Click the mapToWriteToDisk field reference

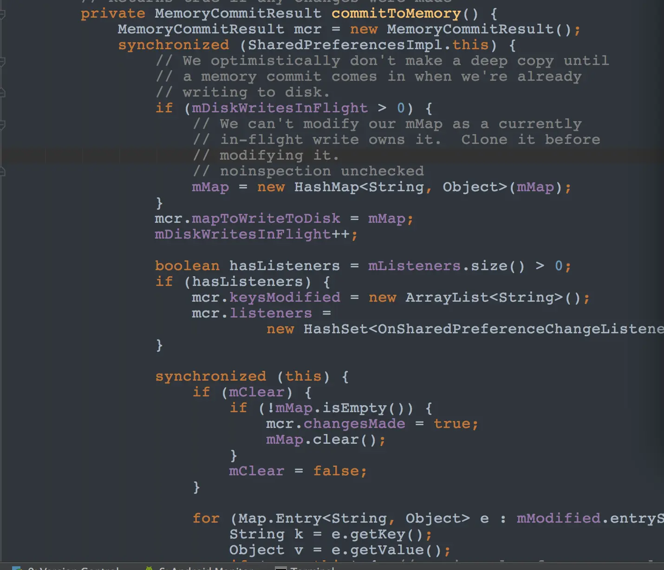(266, 219)
